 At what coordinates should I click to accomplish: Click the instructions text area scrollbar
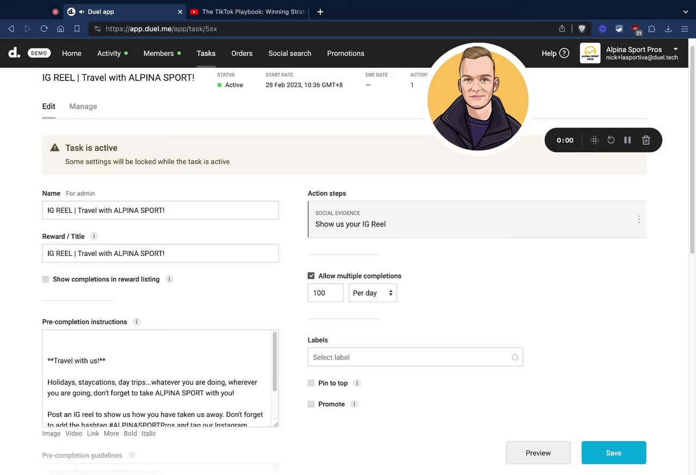[275, 361]
